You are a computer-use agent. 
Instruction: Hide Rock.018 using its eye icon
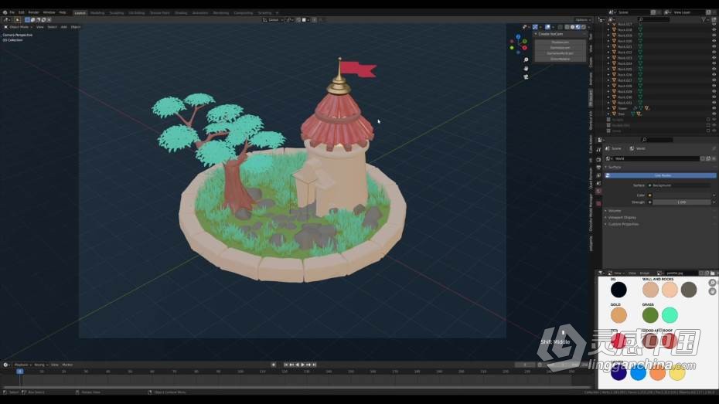[x=714, y=30]
